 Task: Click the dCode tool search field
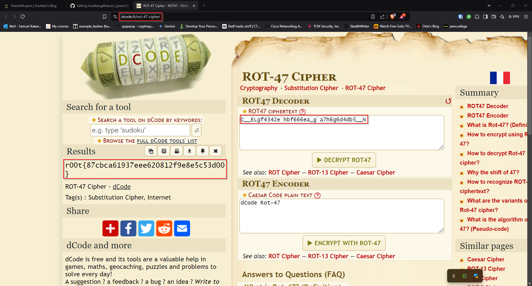pyautogui.click(x=140, y=130)
